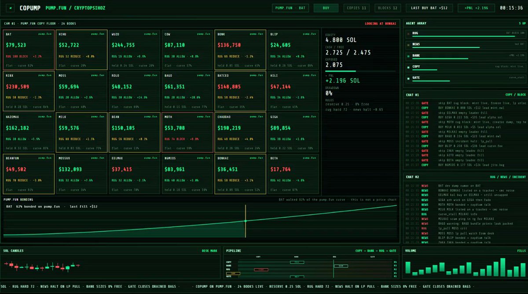Click the FILLS label in Volume panel
This screenshot has height=294, width=528.
[x=521, y=251]
